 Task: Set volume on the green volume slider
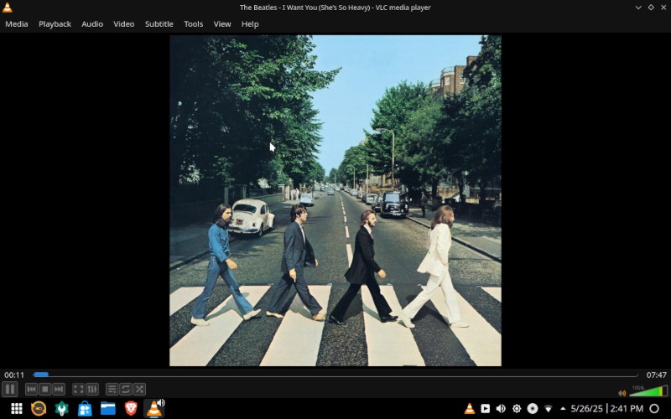[648, 391]
